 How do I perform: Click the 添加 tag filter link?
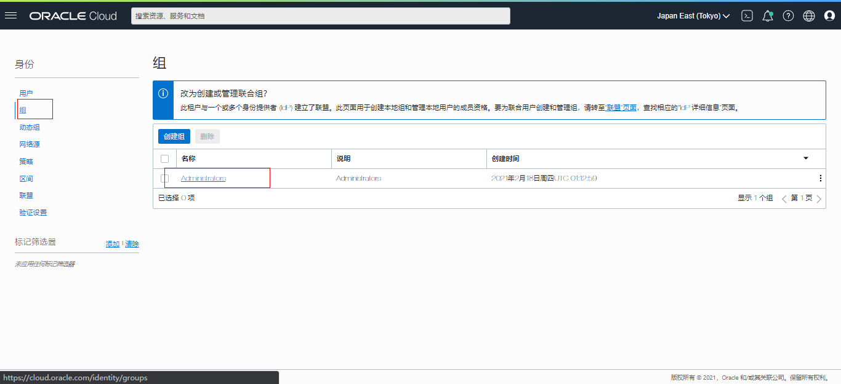(112, 244)
